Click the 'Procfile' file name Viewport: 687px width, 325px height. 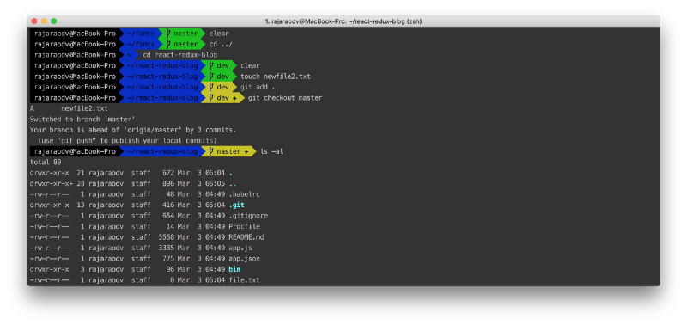click(245, 226)
